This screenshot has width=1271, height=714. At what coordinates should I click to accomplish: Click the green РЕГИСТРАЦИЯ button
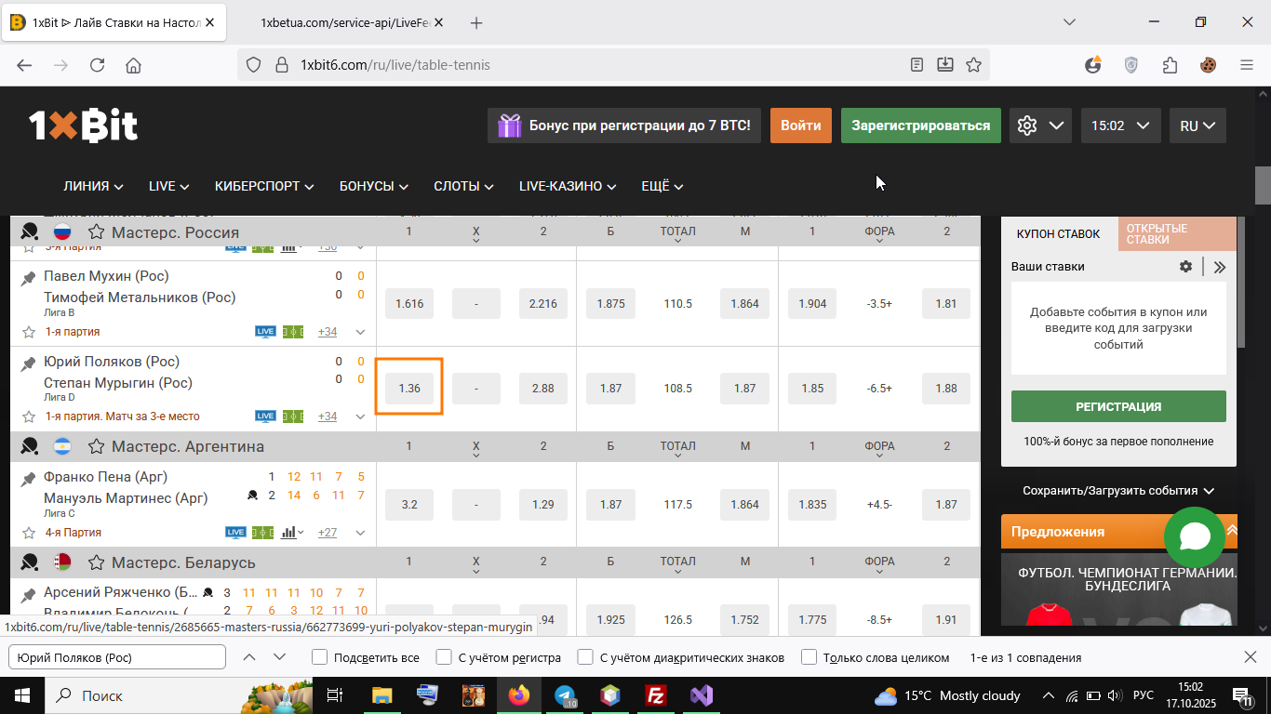[1118, 406]
